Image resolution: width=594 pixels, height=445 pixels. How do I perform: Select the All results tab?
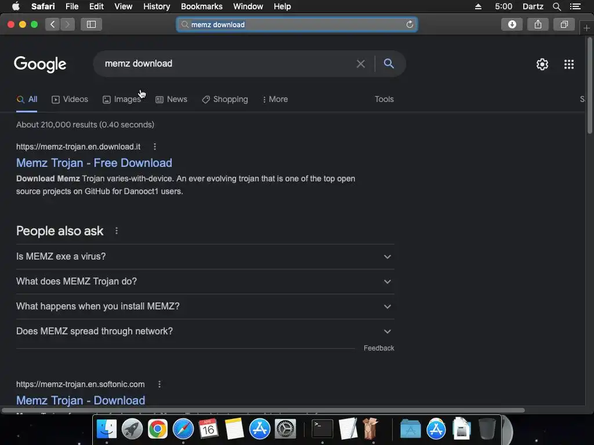(27, 99)
